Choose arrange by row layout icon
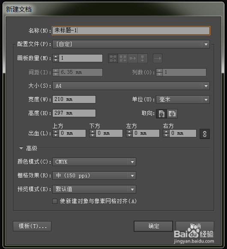 [133, 58]
